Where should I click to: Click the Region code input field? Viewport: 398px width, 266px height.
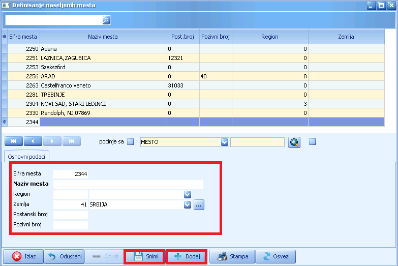(x=71, y=194)
